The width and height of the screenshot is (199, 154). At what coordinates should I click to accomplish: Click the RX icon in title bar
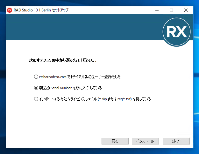(10, 10)
